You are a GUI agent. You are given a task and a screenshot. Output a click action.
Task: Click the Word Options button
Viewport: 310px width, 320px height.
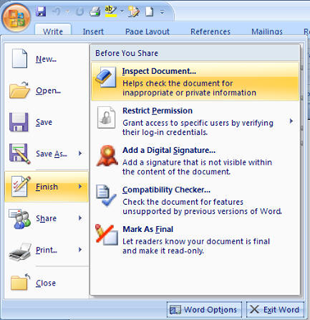[204, 310]
